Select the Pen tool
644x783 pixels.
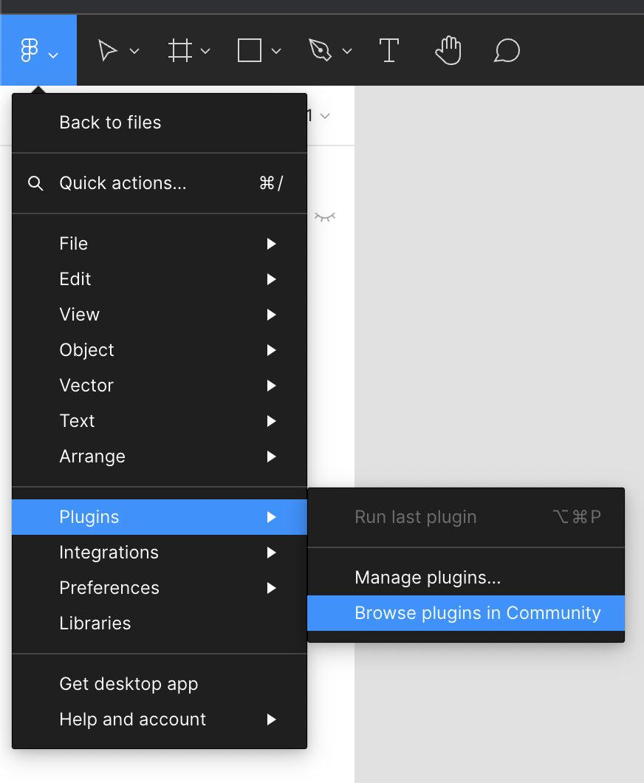320,51
